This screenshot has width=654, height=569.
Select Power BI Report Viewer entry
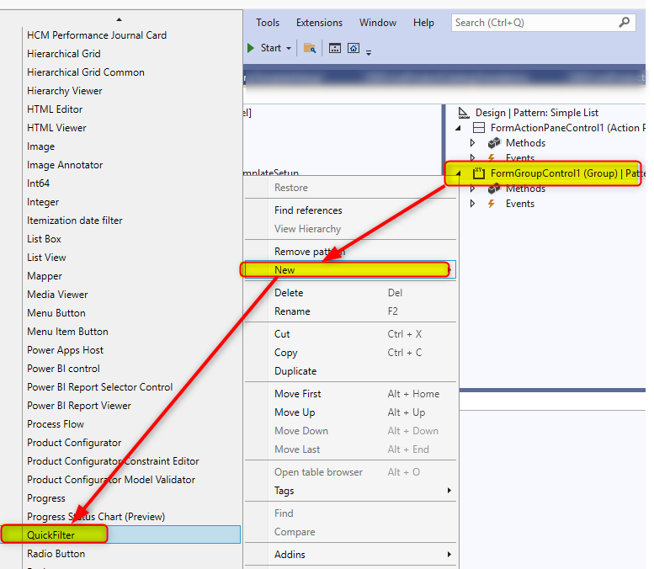79,406
